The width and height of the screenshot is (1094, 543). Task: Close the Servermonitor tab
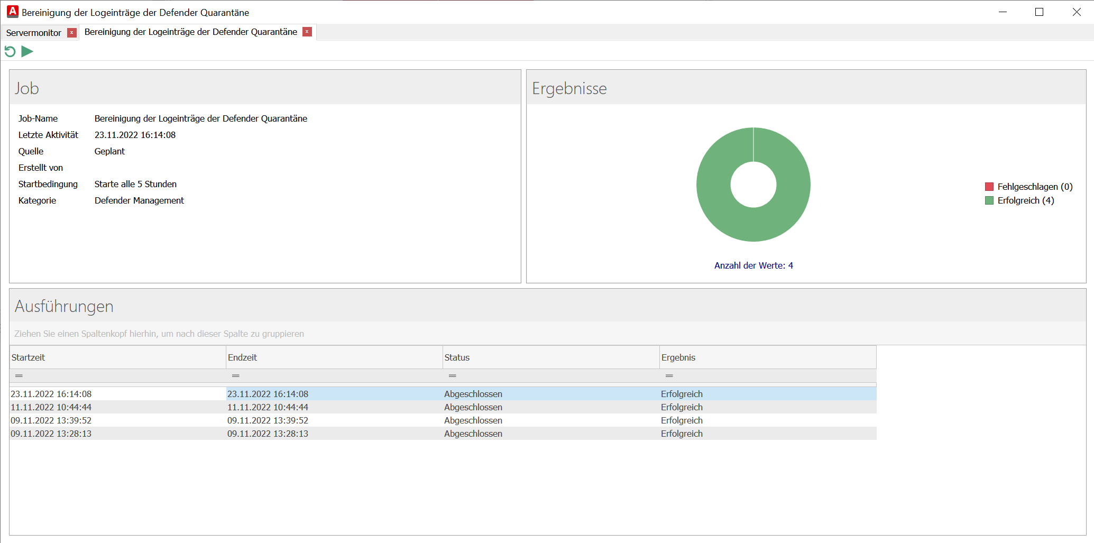coord(72,33)
